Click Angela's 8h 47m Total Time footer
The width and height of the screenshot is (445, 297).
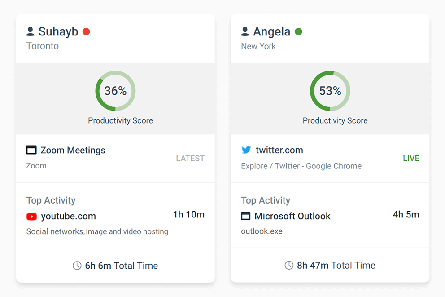tap(336, 266)
